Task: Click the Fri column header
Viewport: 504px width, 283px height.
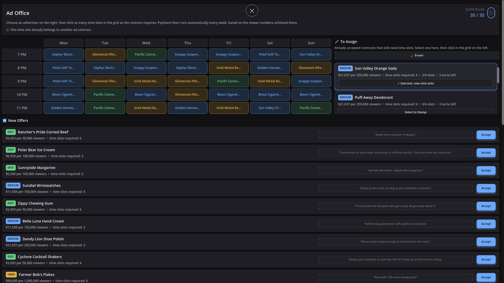Action: [x=229, y=43]
